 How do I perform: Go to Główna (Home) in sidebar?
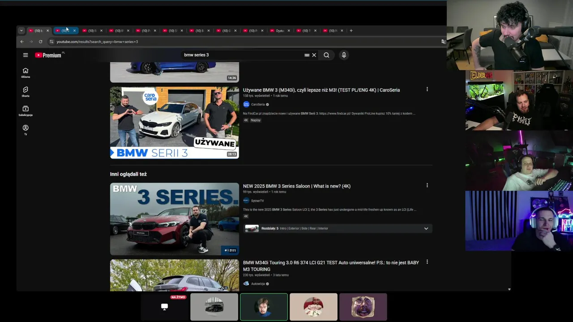click(x=26, y=73)
